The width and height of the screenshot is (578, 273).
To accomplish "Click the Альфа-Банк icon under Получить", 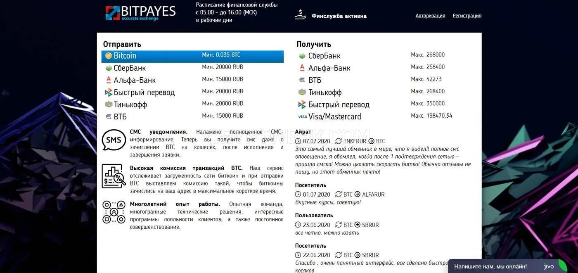I will [302, 68].
